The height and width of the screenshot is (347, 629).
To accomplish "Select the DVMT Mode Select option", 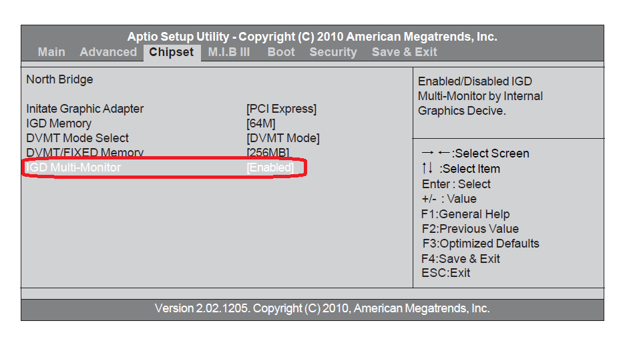I will 77,138.
